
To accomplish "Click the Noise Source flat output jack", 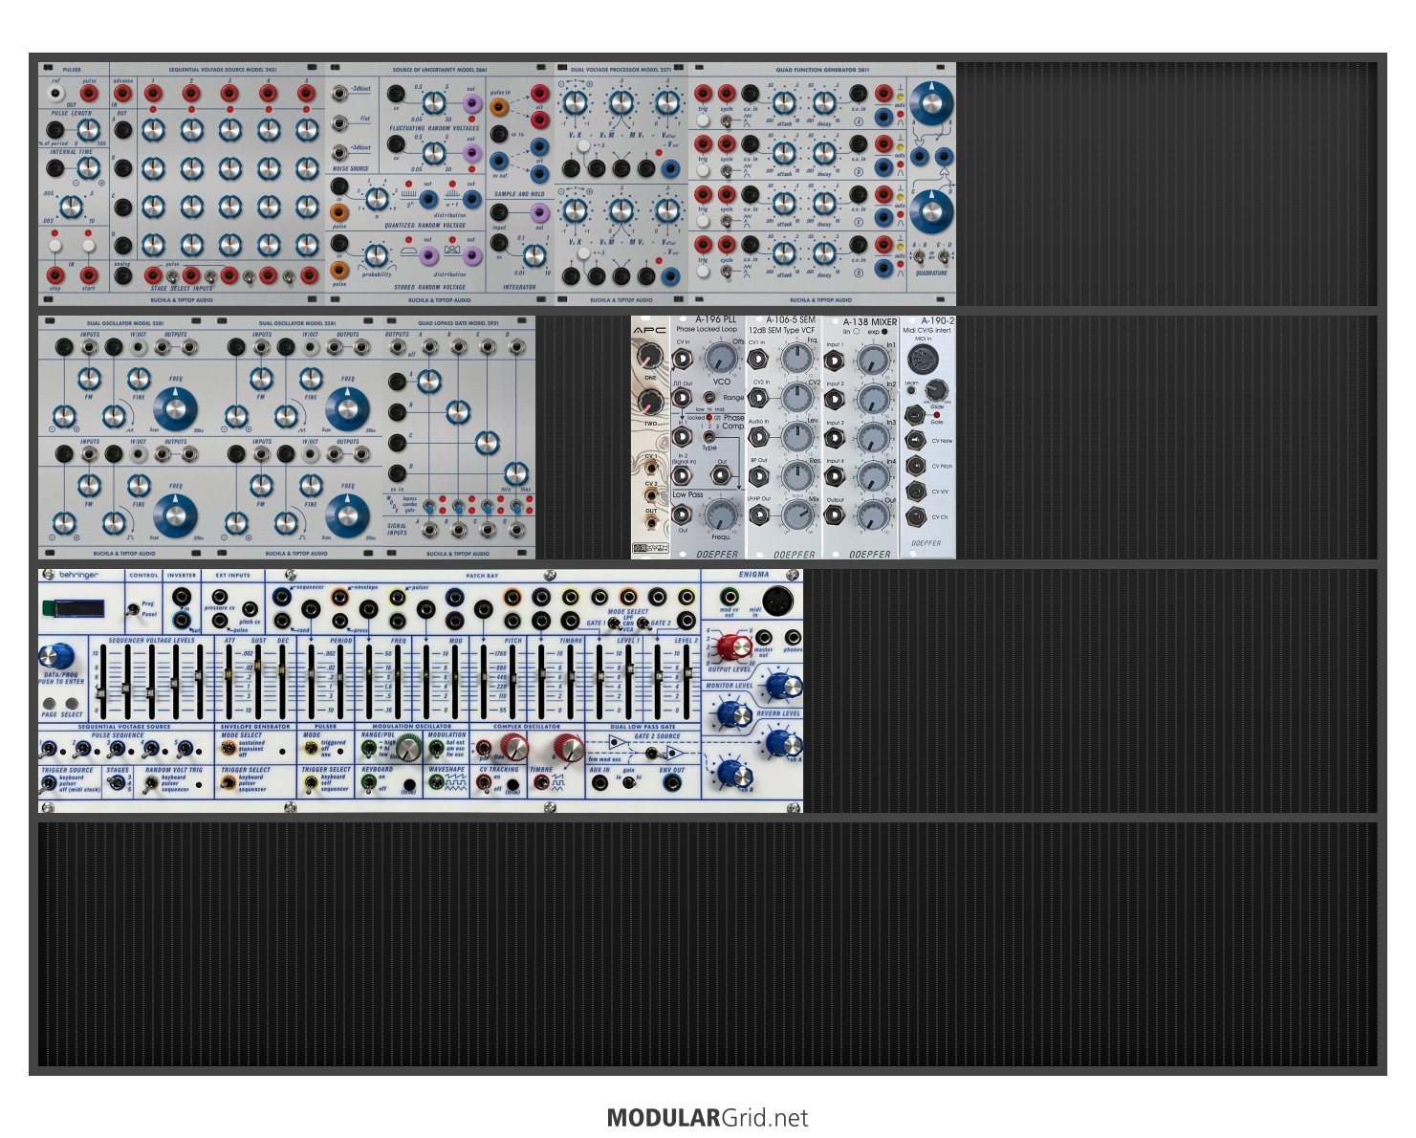I will 338,123.
